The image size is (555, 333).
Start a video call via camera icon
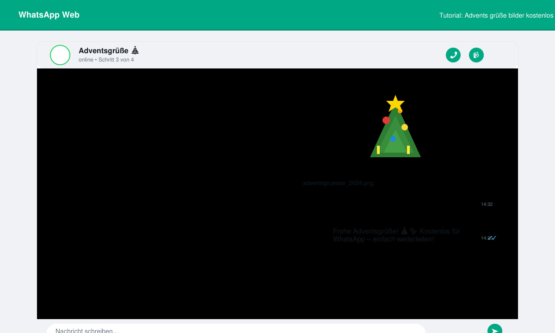(476, 55)
